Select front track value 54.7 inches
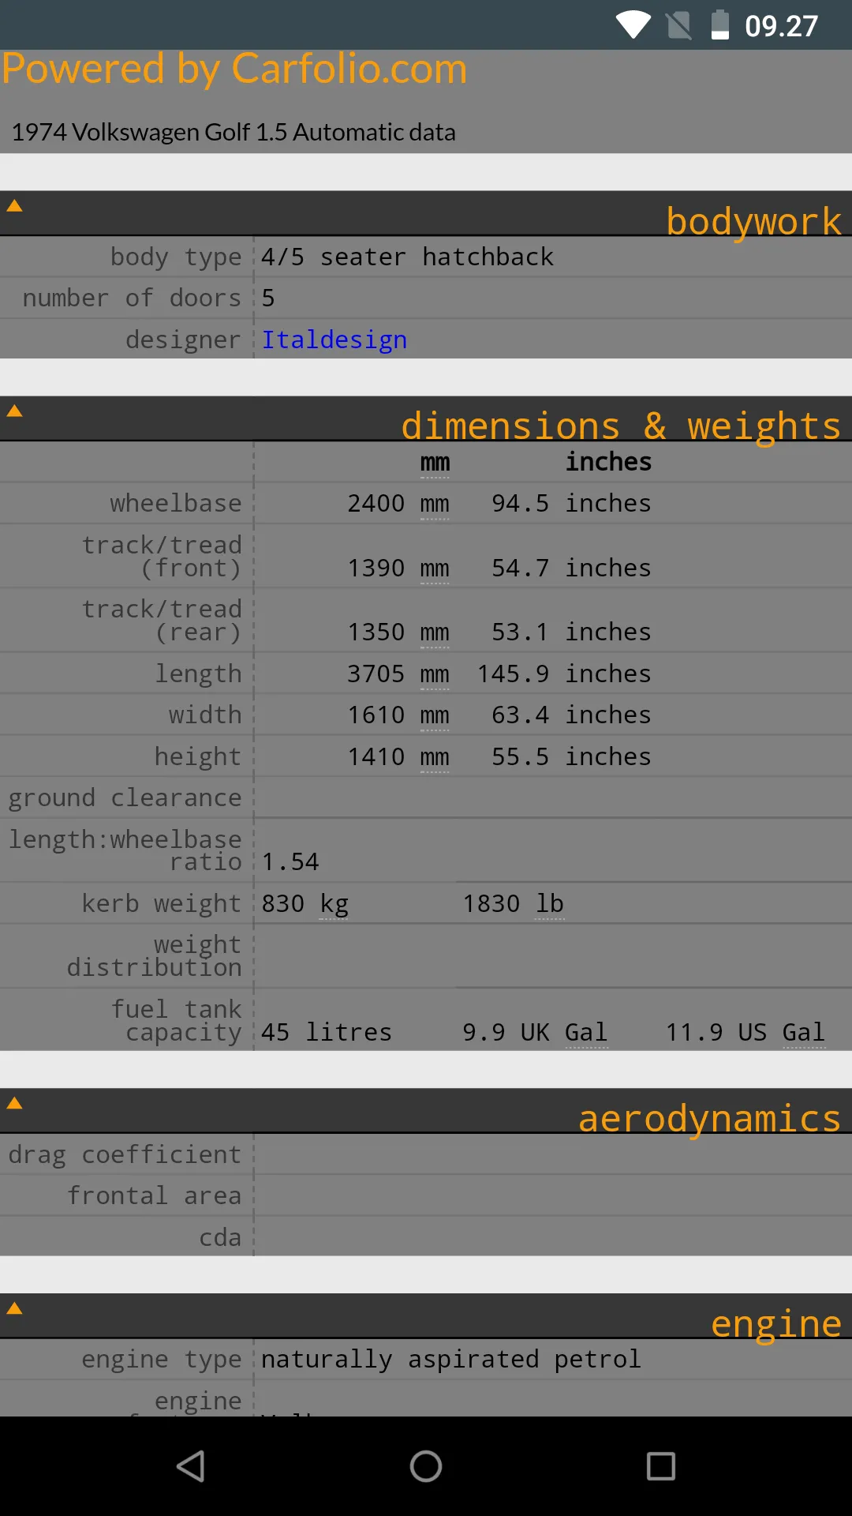The width and height of the screenshot is (852, 1516). (x=572, y=568)
